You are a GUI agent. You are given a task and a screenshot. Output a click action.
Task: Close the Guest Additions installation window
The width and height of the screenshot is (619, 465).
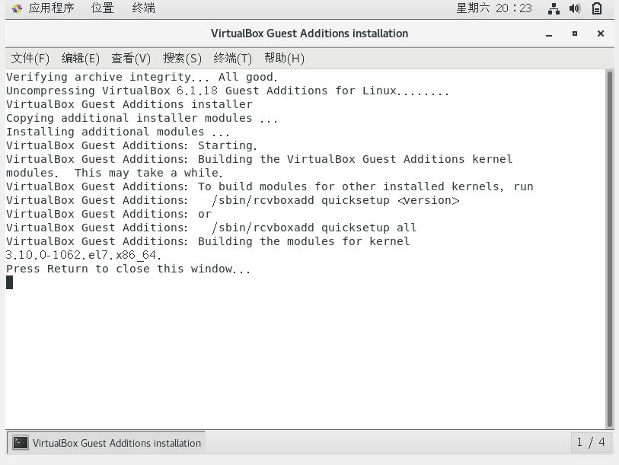[600, 33]
